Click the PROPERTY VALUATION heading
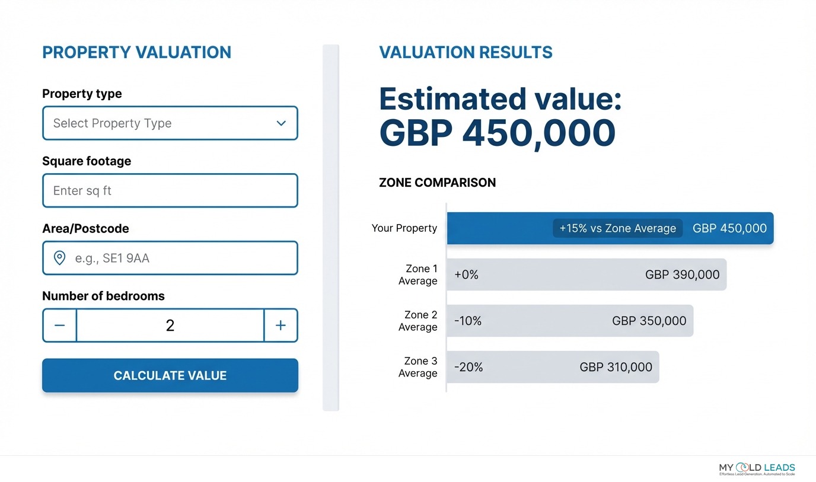Screen dimensions: 816x482 pos(136,52)
